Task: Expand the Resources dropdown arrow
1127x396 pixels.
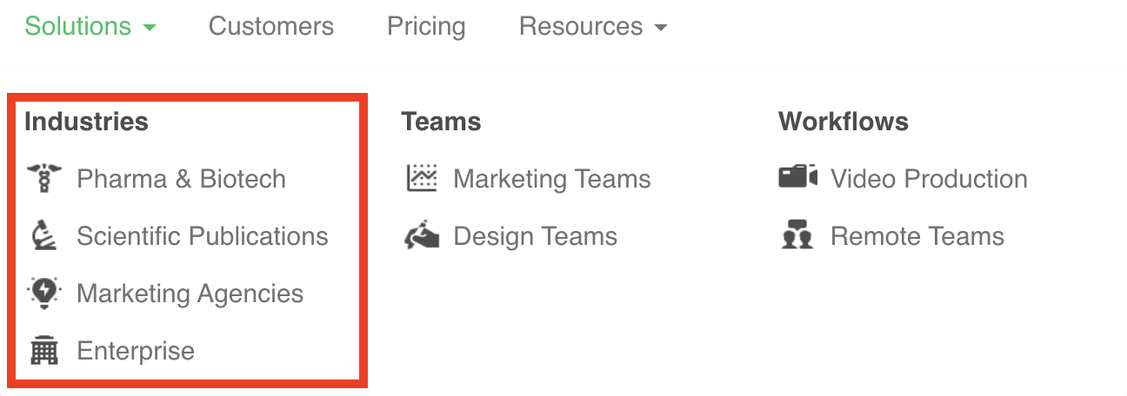Action: coord(661,28)
